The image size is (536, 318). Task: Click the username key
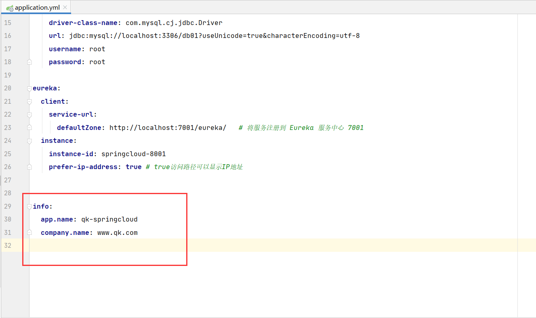65,49
